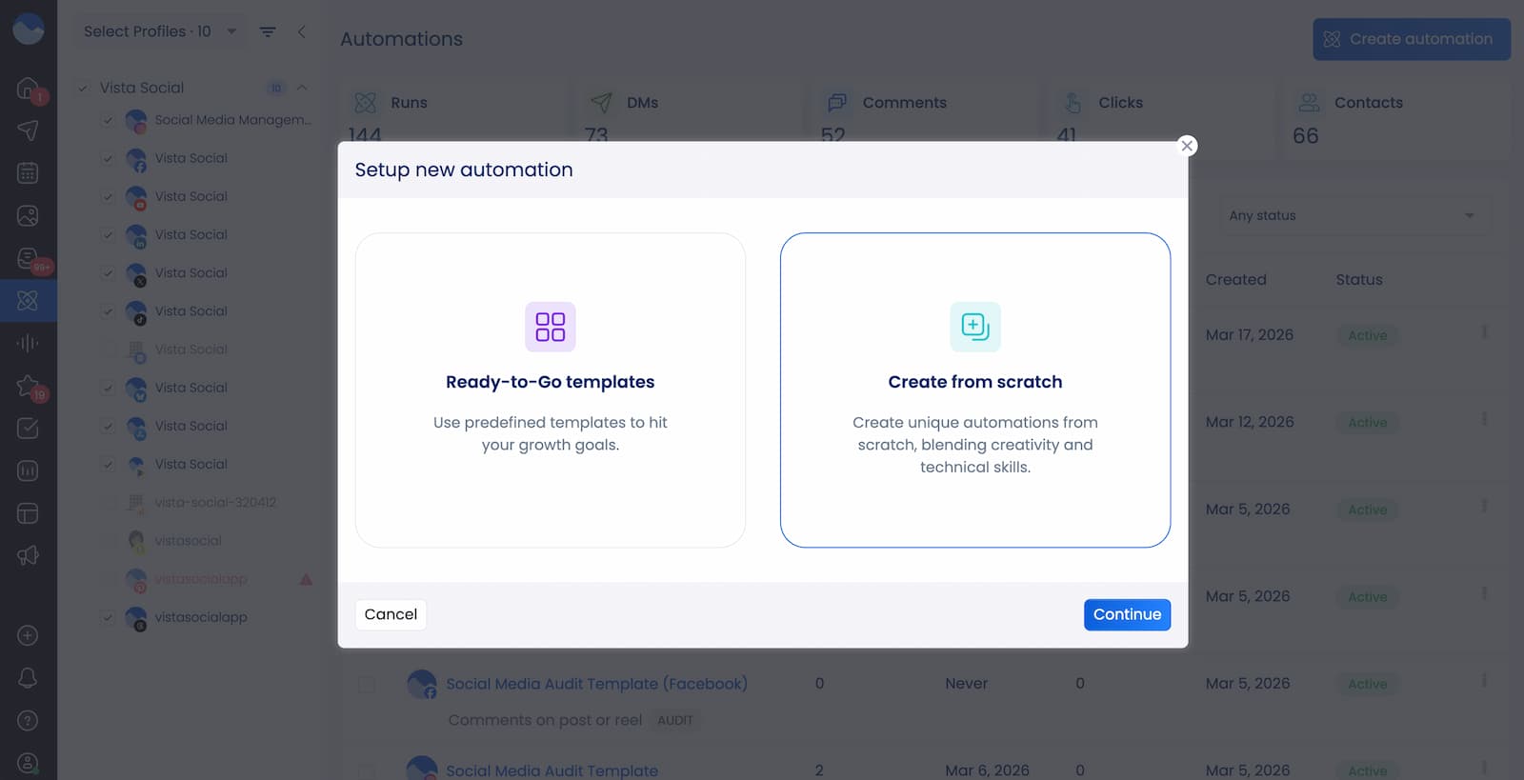Screen dimensions: 1524x780
Task: Toggle the Vista Social group checkbox
Action: (x=83, y=88)
